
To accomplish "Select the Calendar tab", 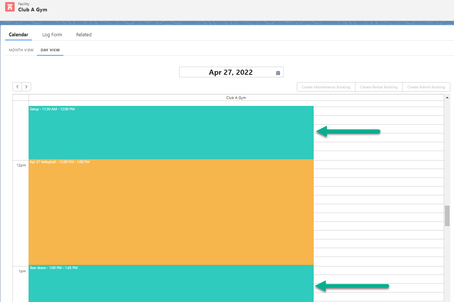I will tap(18, 34).
